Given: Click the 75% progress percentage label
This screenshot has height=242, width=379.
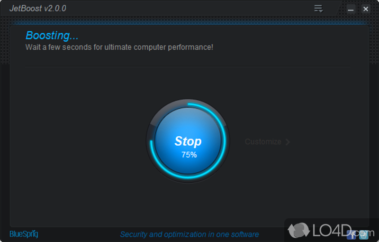Looking at the screenshot, I should click(x=189, y=155).
